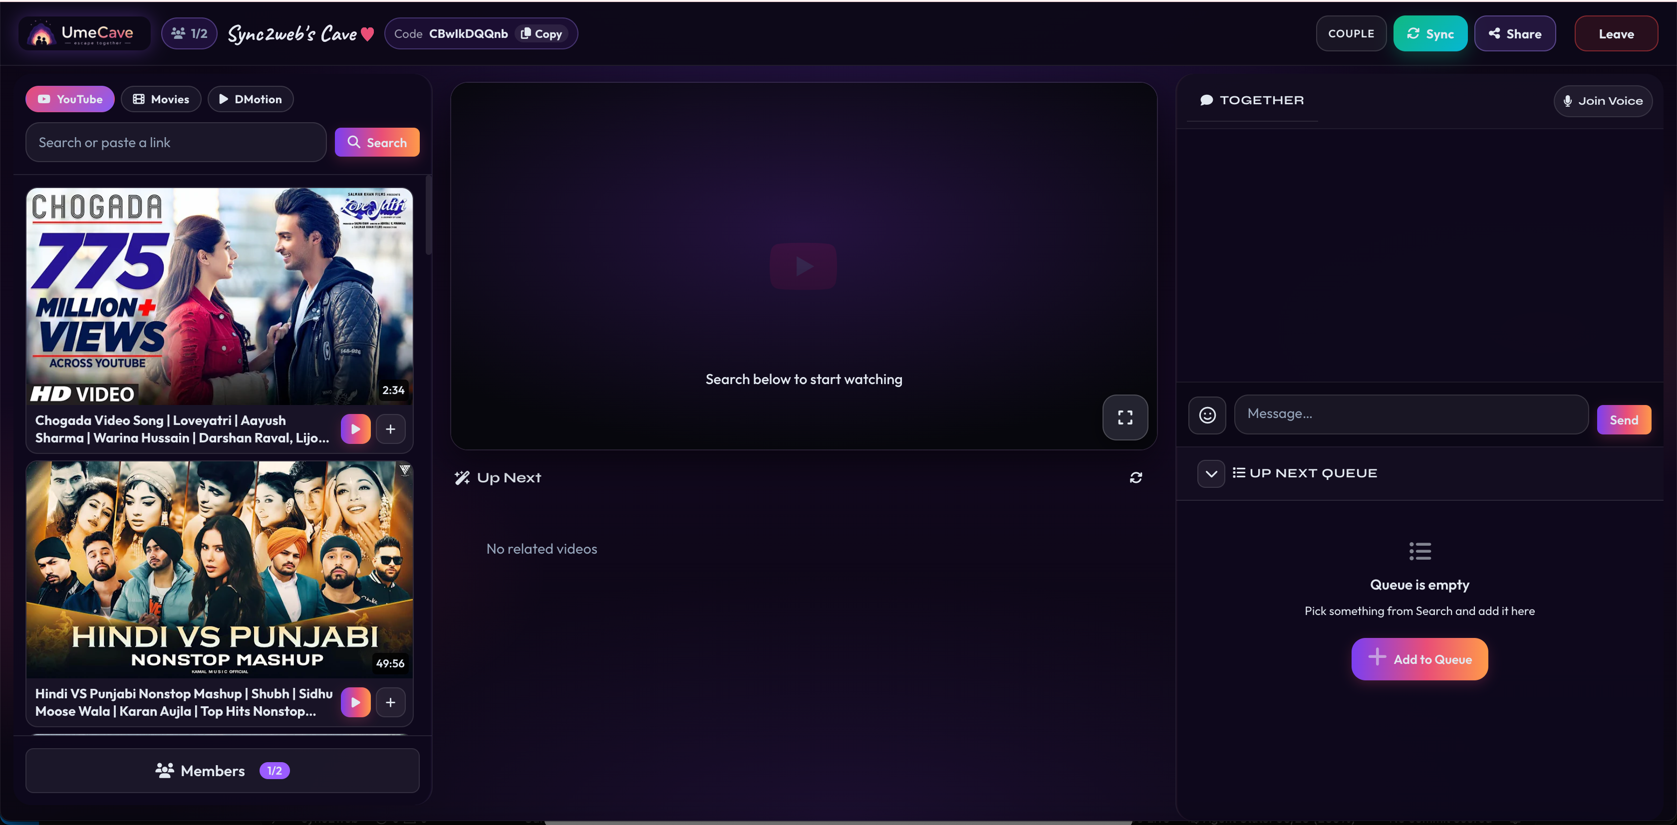Select the TOGETHER chat tab

tap(1252, 100)
